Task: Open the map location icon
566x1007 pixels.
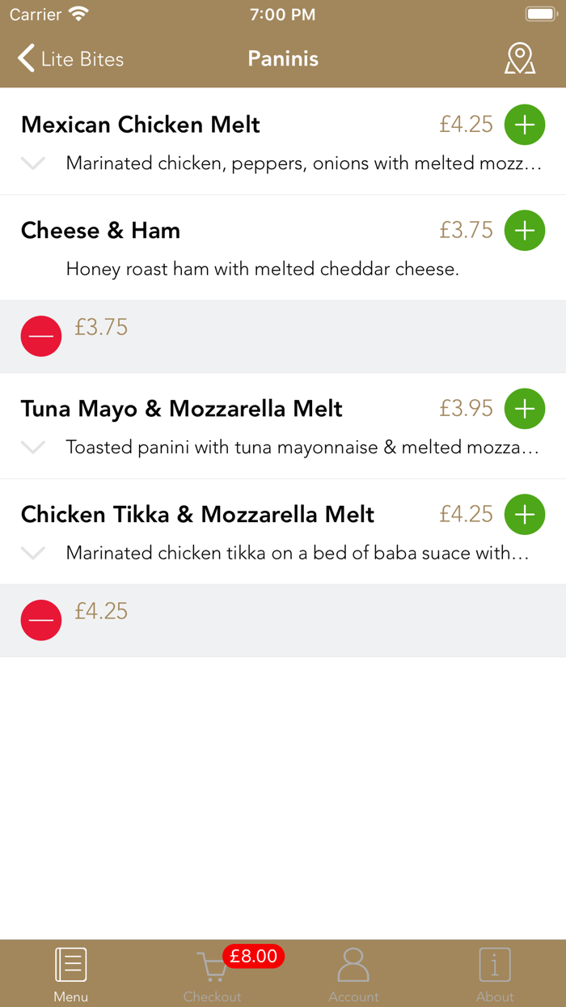Action: pyautogui.click(x=520, y=59)
